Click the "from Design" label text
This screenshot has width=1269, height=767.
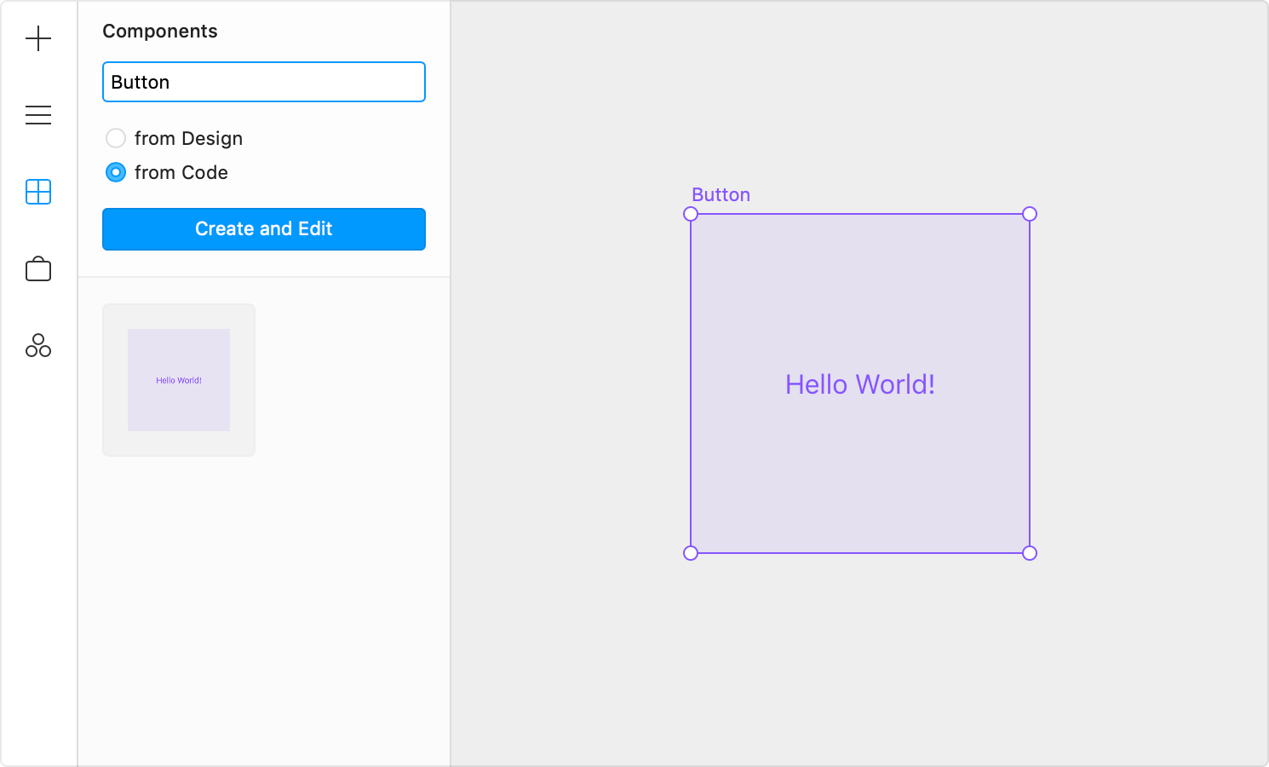pyautogui.click(x=188, y=138)
